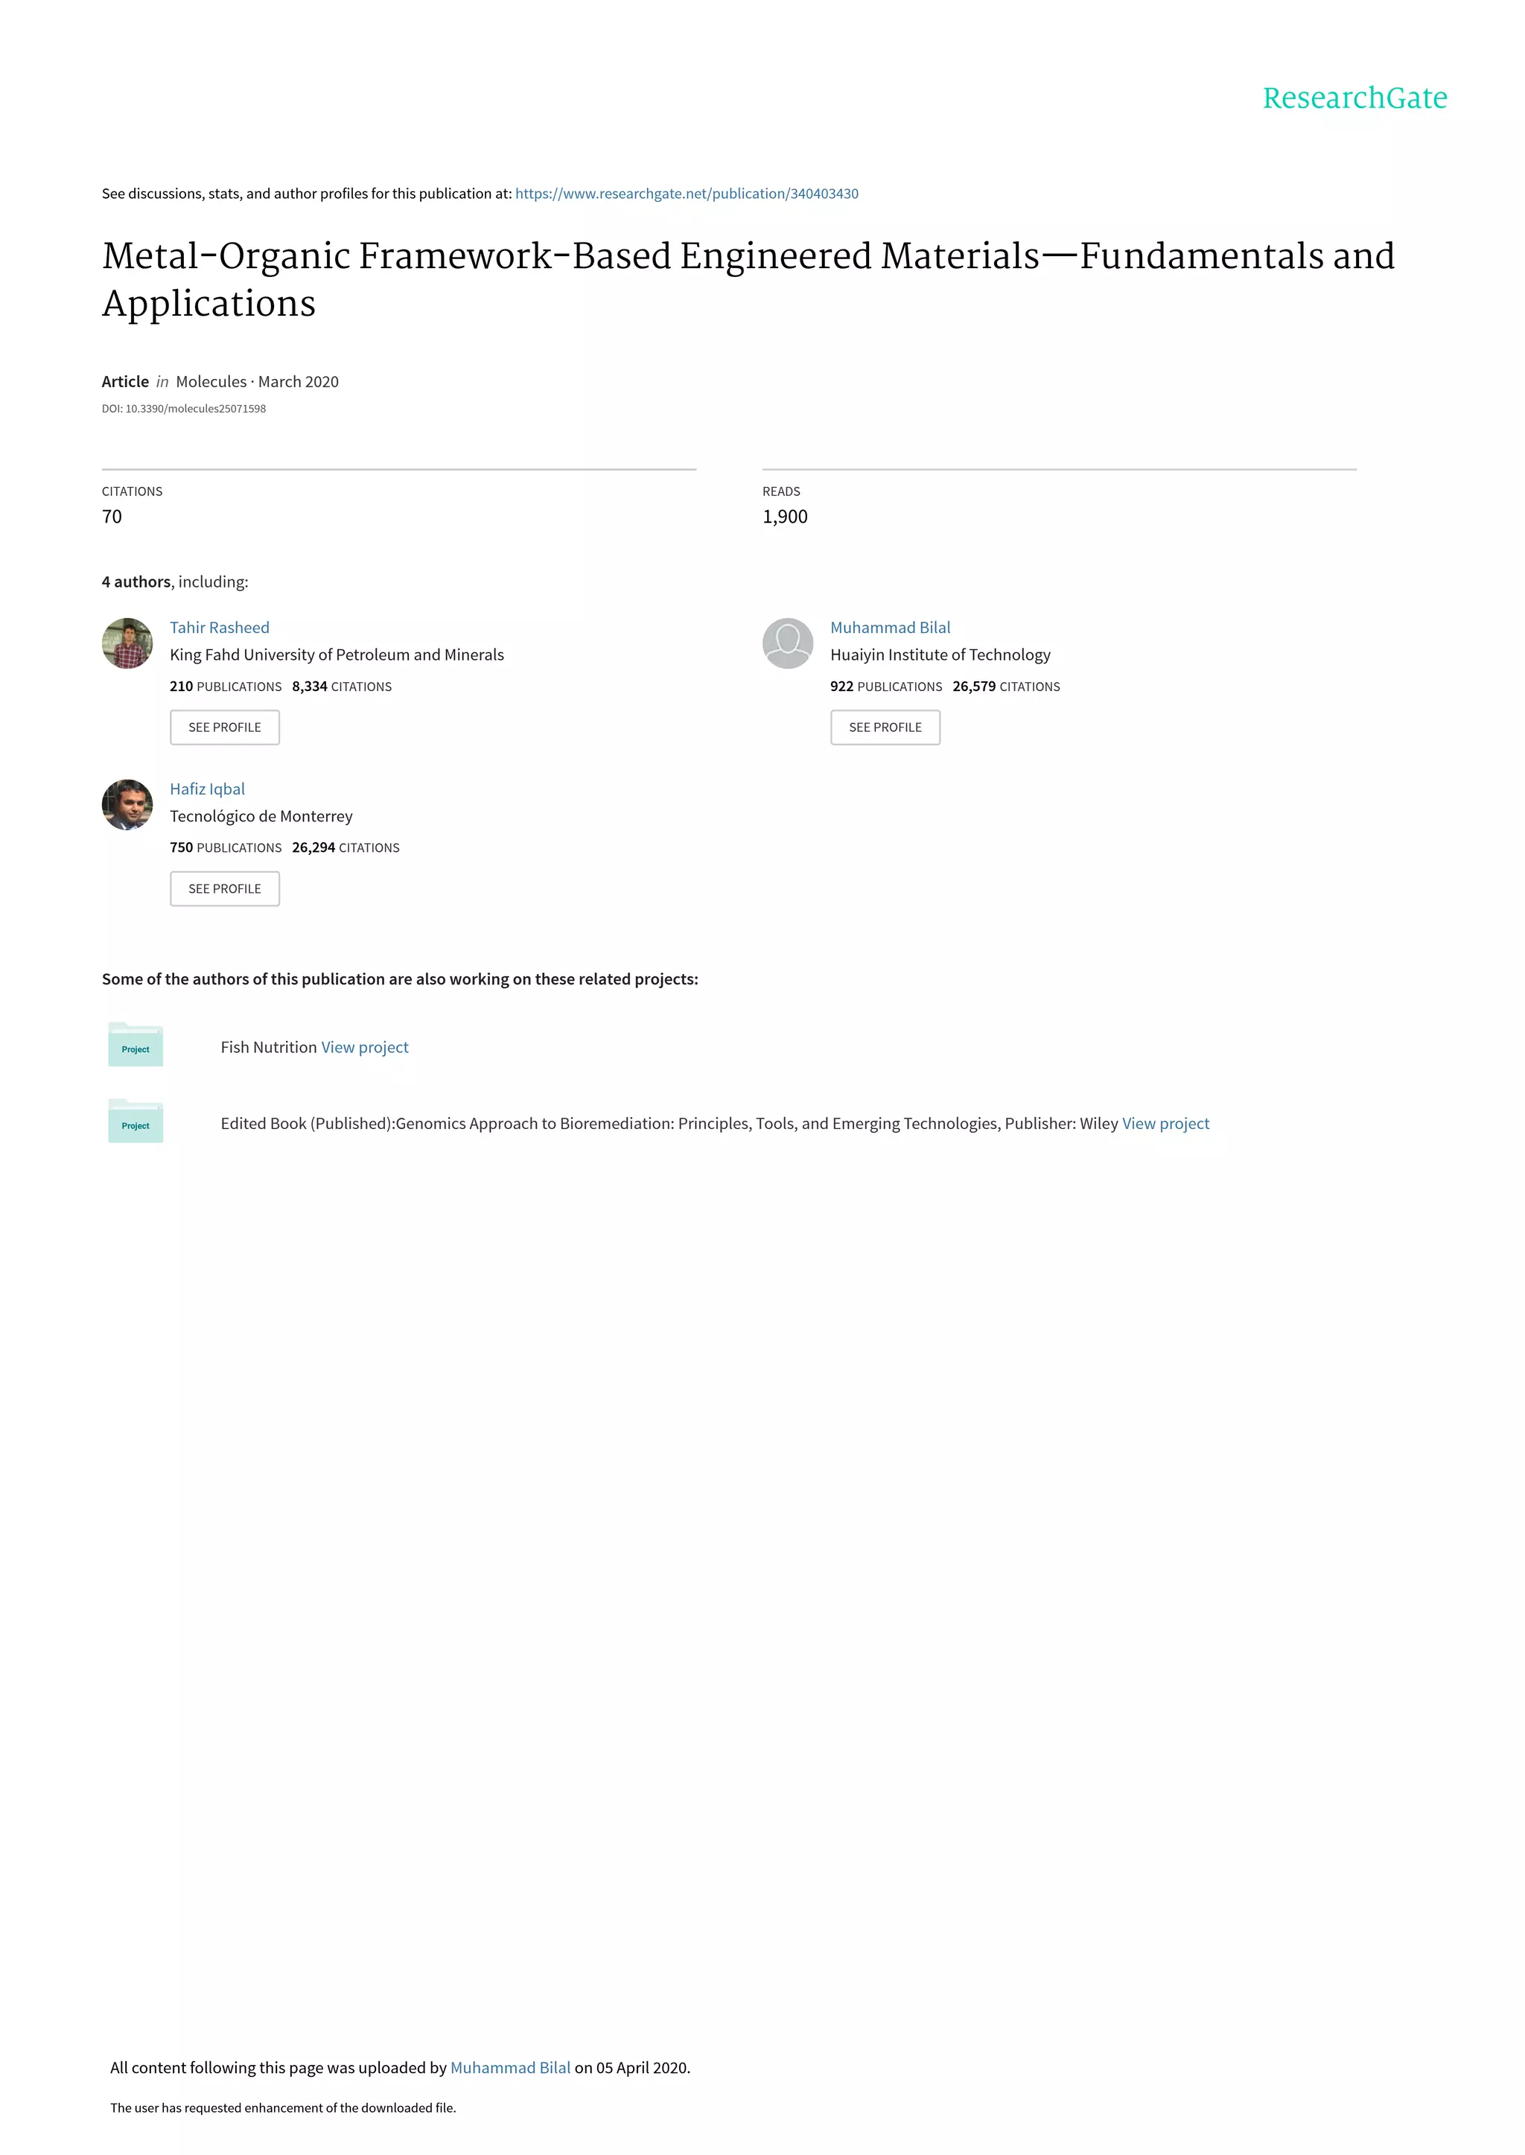
Task: Open Hafiz Iqbal's profile photo
Action: [x=127, y=805]
